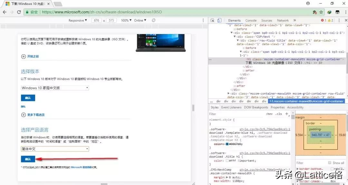348x185 pixels.
Task: Open the Styles pane tab
Action: (x=214, y=107)
